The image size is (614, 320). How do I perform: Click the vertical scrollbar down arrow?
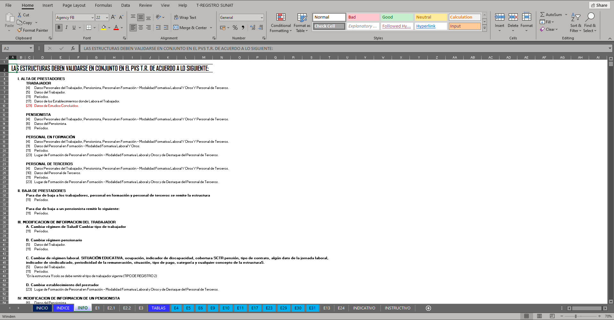pyautogui.click(x=611, y=301)
